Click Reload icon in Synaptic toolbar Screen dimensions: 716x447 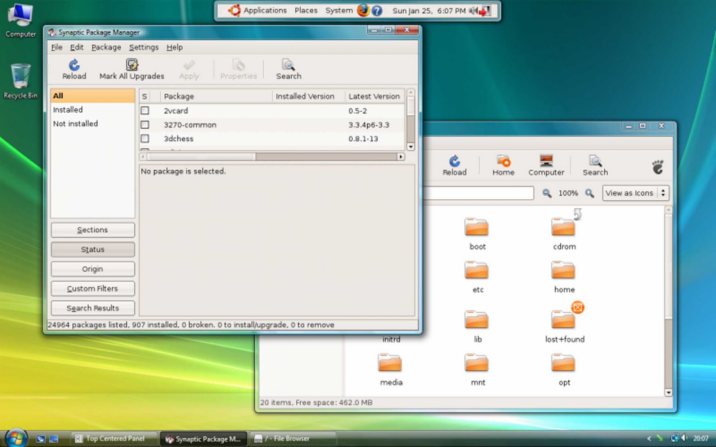(x=74, y=65)
